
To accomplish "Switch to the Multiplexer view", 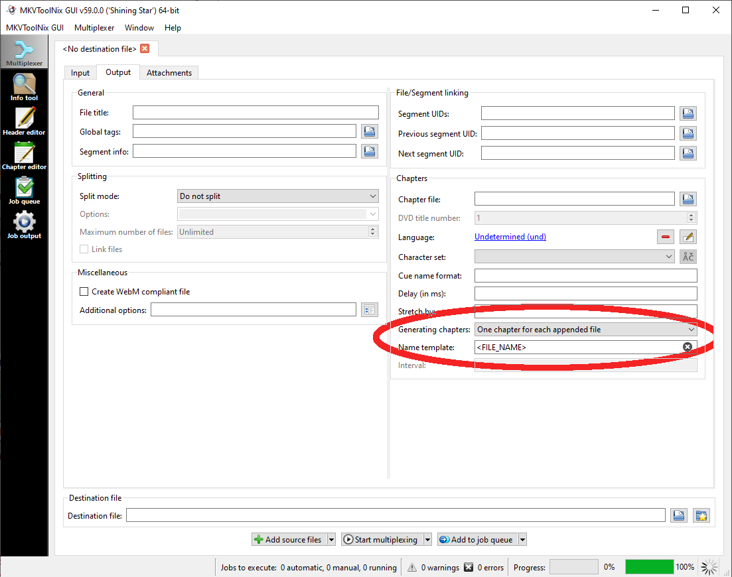I will (24, 52).
